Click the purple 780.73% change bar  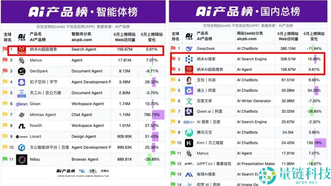pos(158,115)
